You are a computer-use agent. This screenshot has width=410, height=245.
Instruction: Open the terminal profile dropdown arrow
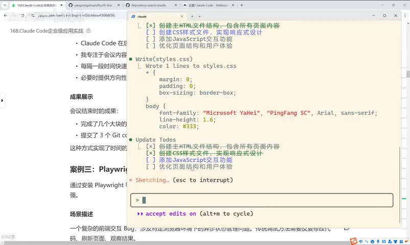pyautogui.click(x=199, y=16)
